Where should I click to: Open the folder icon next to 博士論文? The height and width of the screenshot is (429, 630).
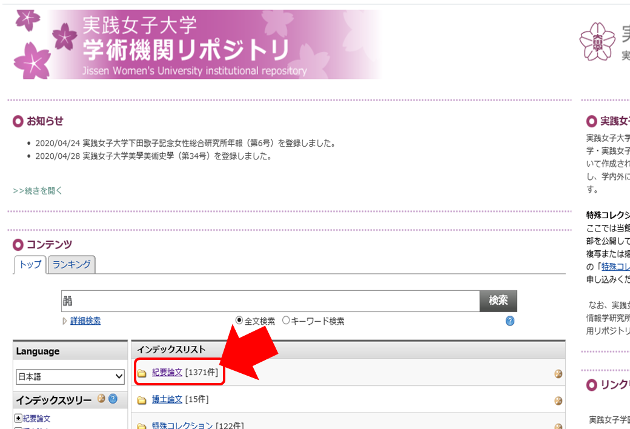pos(142,400)
